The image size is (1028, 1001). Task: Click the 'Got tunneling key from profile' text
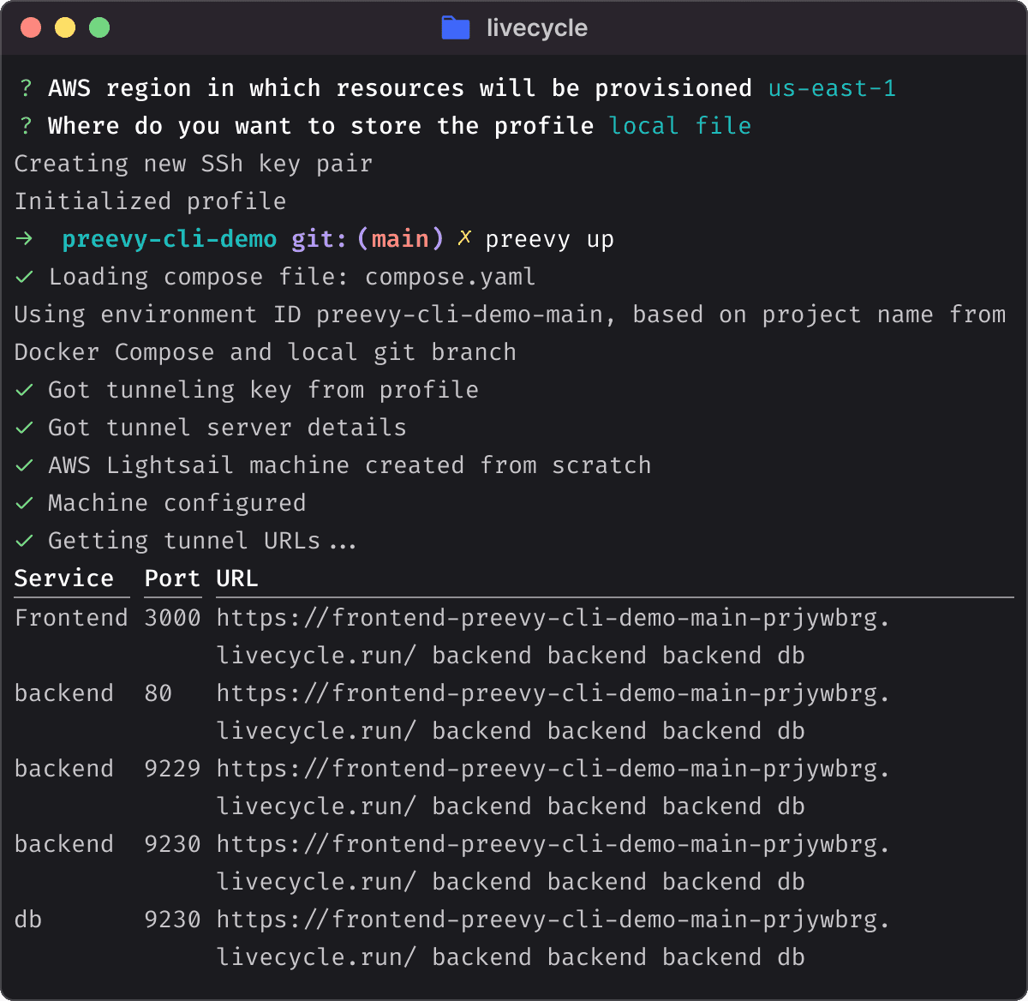tap(264, 390)
